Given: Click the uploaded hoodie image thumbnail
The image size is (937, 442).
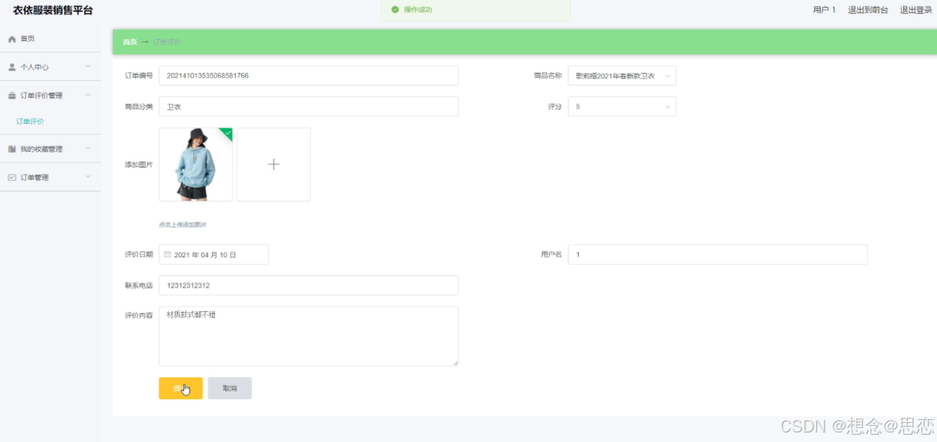Looking at the screenshot, I should 196,165.
